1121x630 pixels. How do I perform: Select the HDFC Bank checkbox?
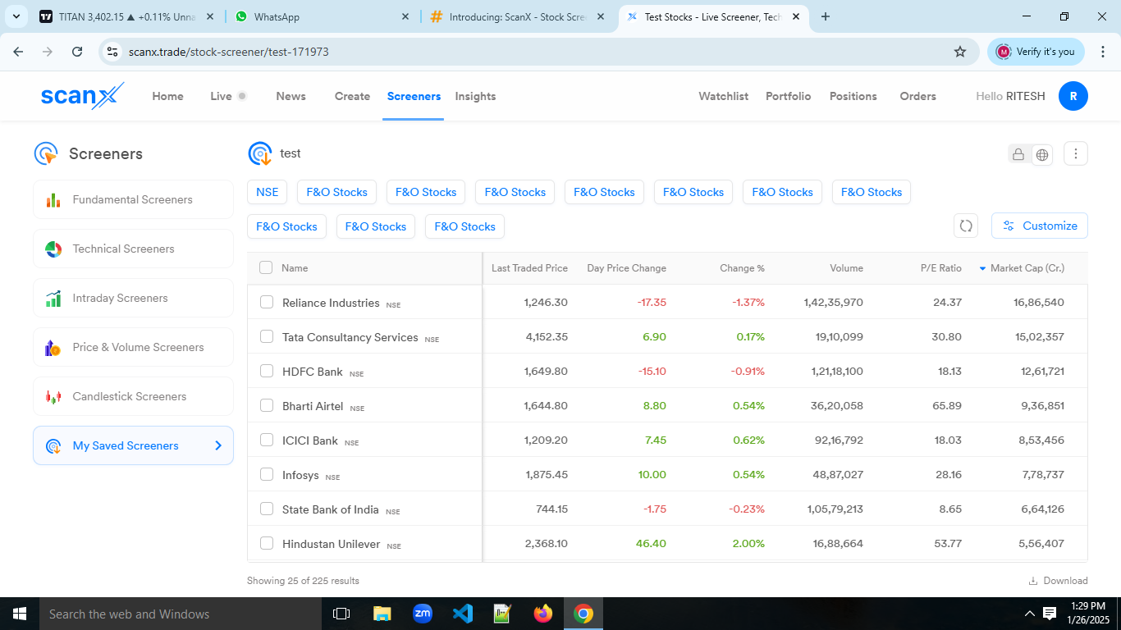267,371
